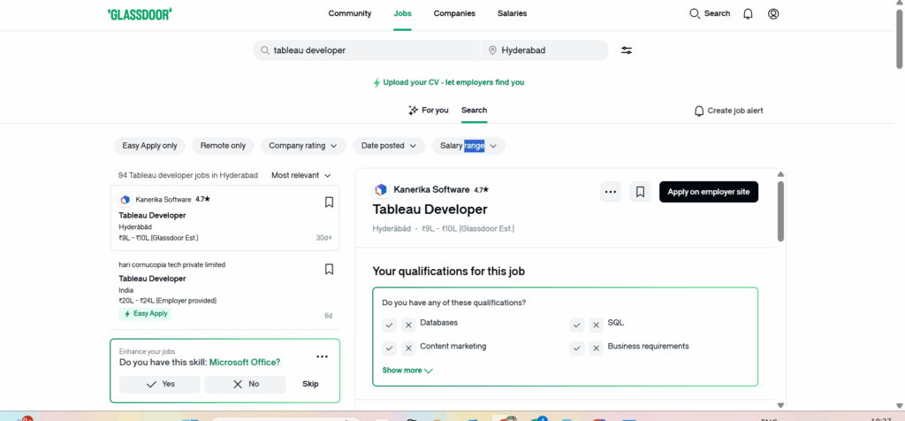Skip the Microsoft Office skill question

[x=310, y=384]
